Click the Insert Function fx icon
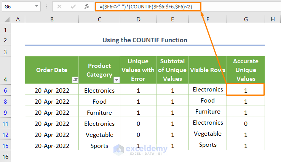The width and height of the screenshot is (281, 162). (87, 6)
